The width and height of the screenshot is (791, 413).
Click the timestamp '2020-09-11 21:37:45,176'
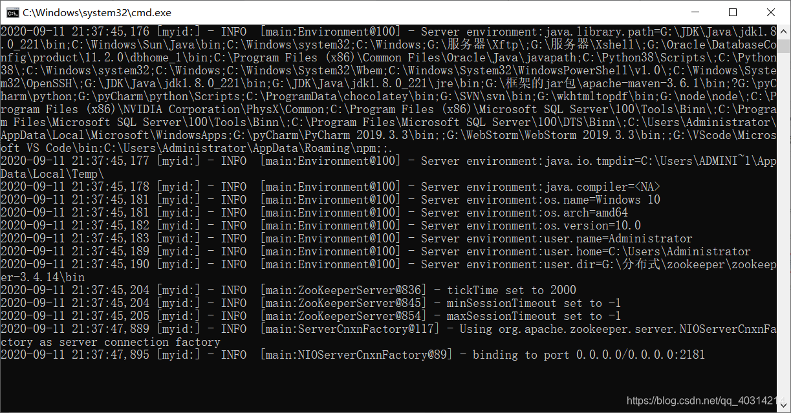[x=74, y=32]
